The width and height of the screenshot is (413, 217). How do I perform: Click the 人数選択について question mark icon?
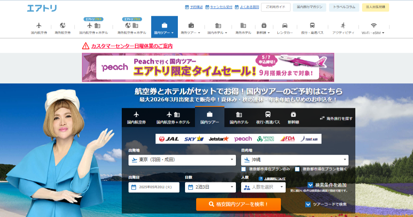[x=261, y=179]
